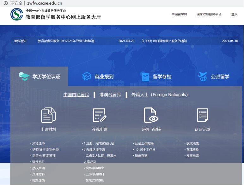Click the 评估与审核 eye document icon
The width and height of the screenshot is (244, 185).
tap(151, 115)
